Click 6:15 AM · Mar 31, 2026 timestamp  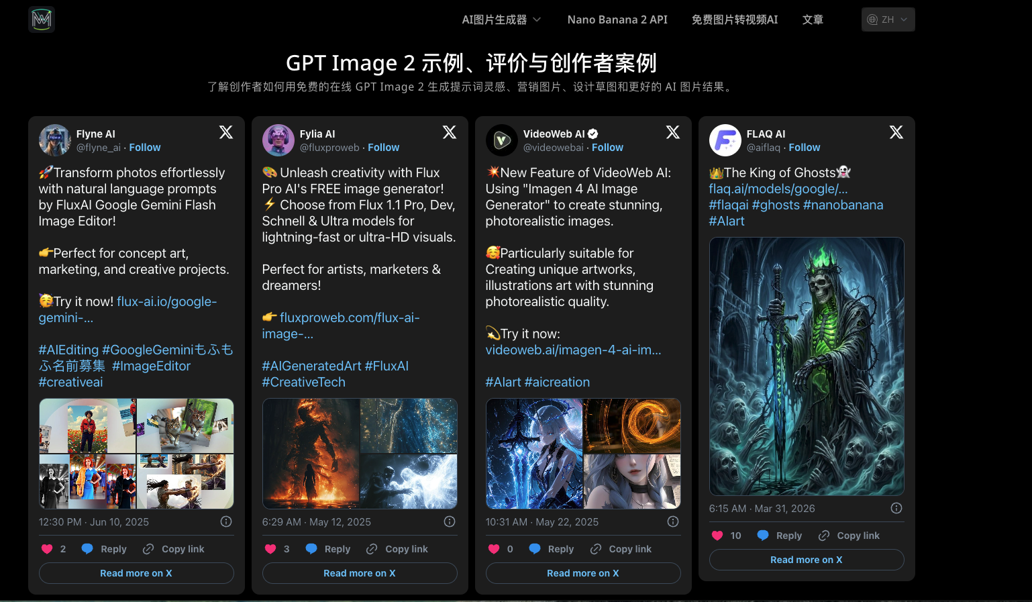click(x=762, y=509)
